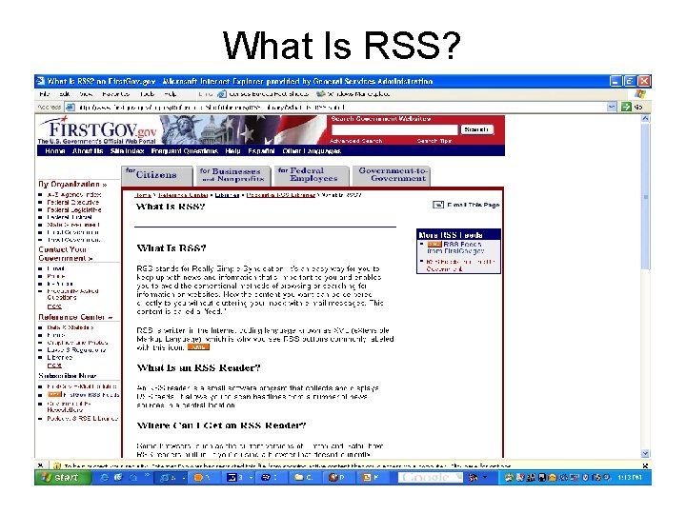The image size is (686, 514).
Task: Open Help in the blue navigation bar
Action: tap(232, 151)
